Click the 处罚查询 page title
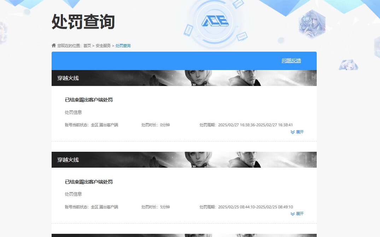 tap(83, 22)
